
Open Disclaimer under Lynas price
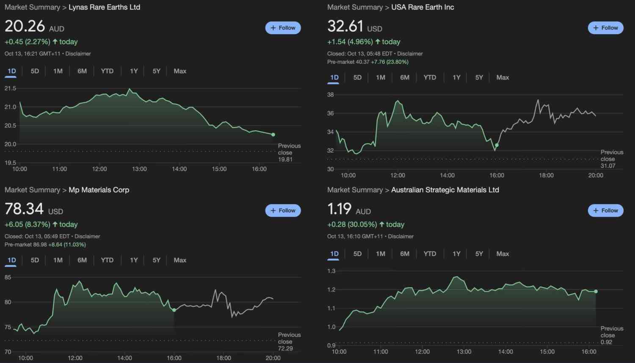(x=78, y=54)
